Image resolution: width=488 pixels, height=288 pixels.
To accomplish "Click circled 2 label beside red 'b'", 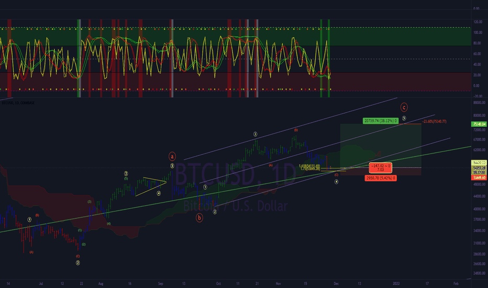I will pos(215,212).
